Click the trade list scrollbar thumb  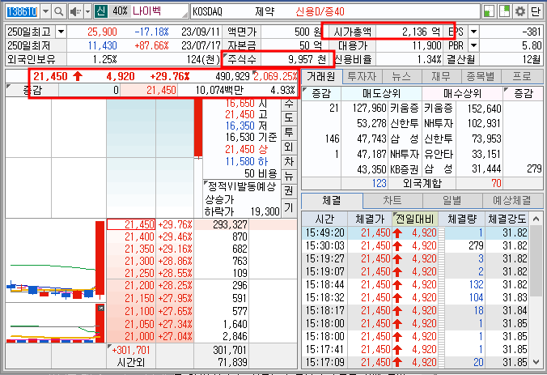click(536, 262)
